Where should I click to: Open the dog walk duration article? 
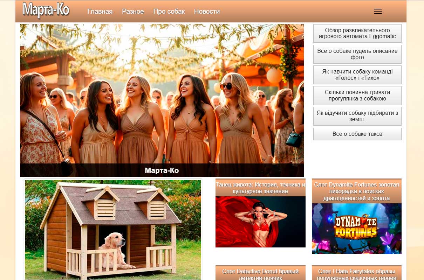pyautogui.click(x=357, y=96)
